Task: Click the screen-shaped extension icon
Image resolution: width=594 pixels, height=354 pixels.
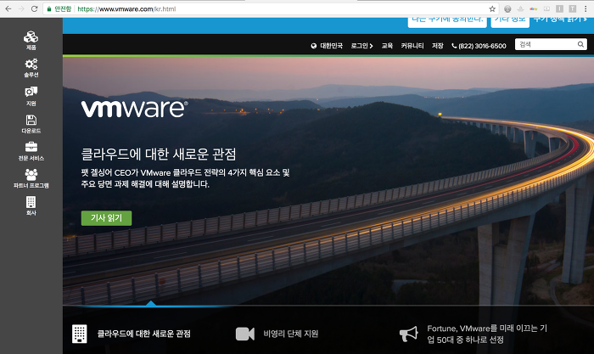Action: (x=546, y=8)
